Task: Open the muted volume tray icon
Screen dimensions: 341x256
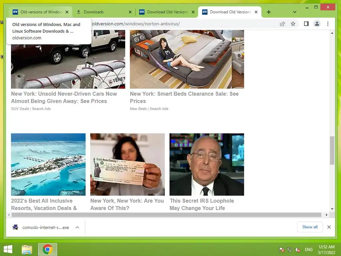Action: [298, 250]
